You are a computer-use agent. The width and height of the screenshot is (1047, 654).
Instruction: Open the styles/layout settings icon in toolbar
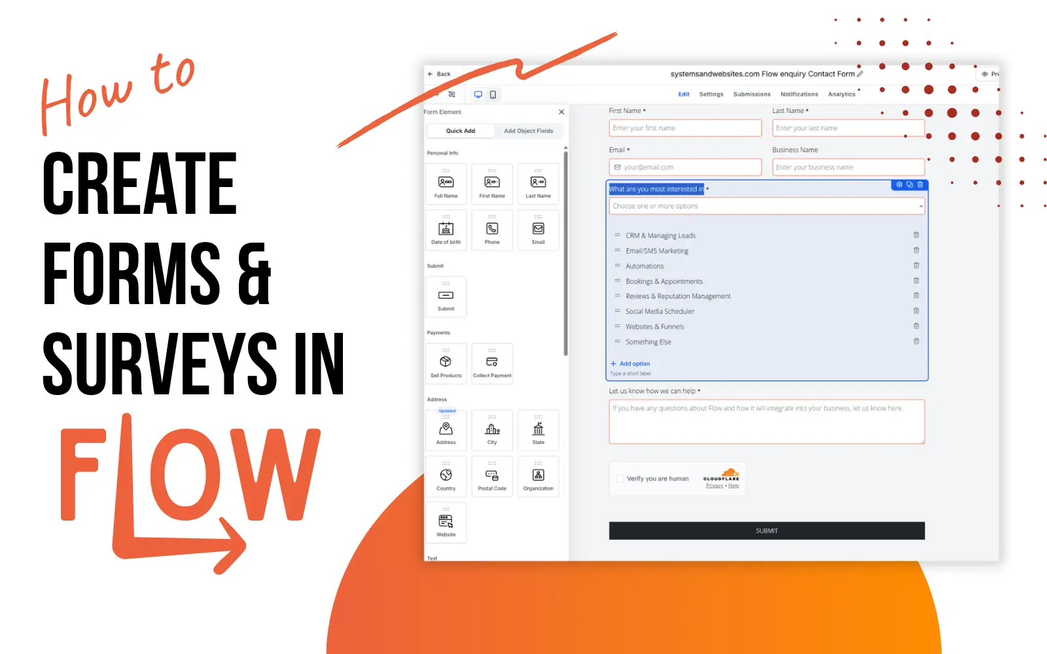pos(452,94)
